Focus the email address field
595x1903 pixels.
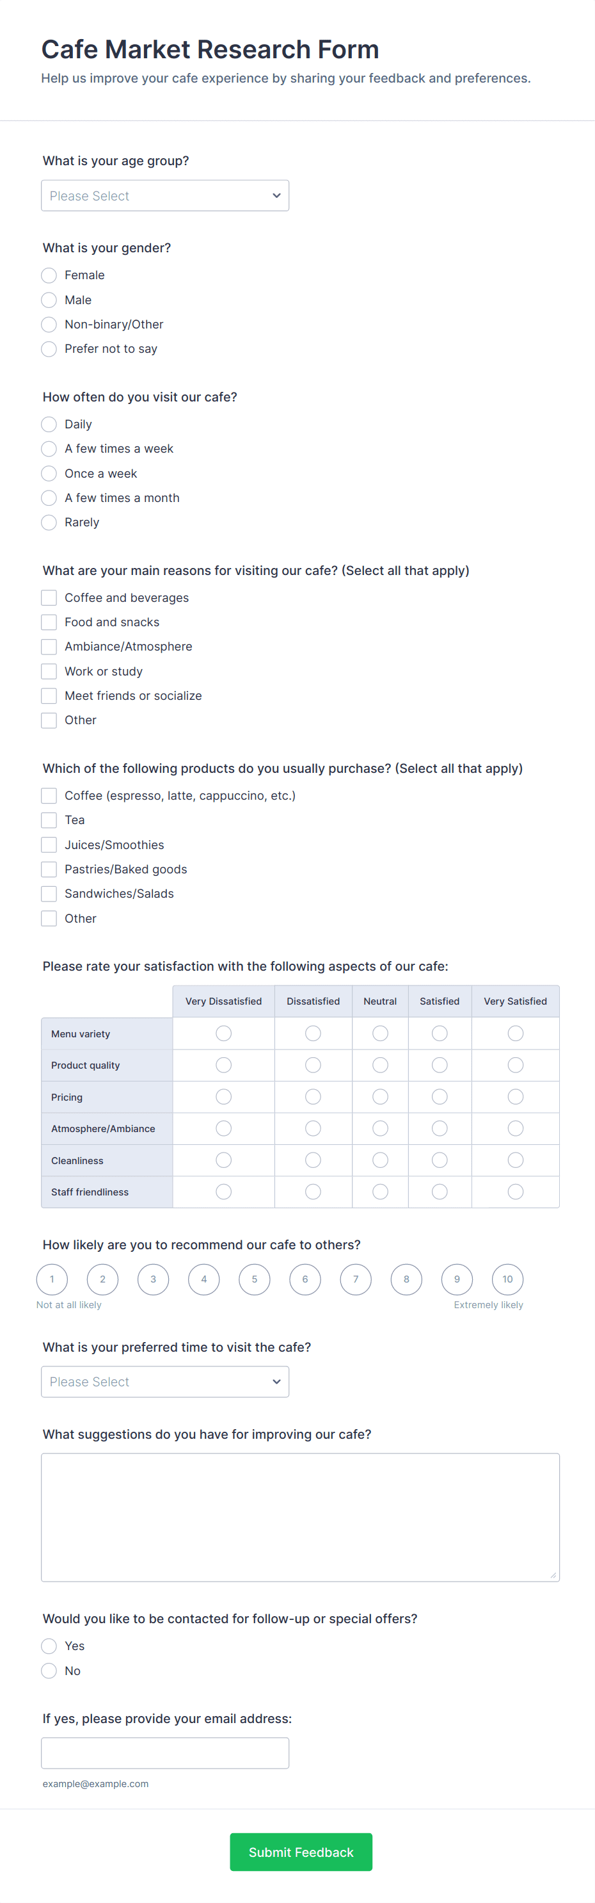[164, 1753]
